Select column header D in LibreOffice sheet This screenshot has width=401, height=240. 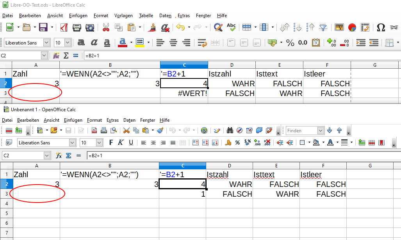(x=232, y=65)
